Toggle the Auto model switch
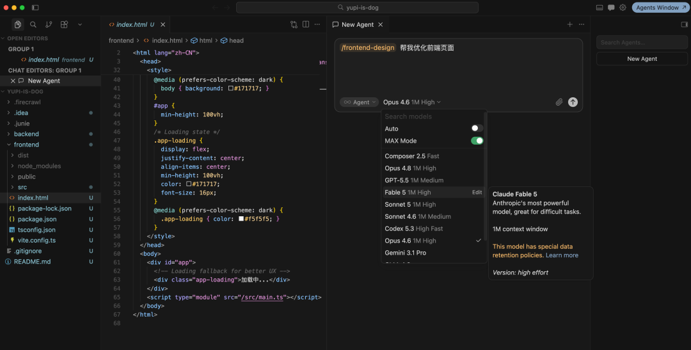 click(x=477, y=128)
